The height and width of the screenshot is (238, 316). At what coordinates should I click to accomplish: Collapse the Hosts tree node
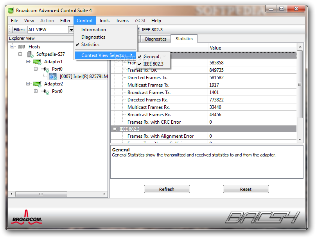12,47
